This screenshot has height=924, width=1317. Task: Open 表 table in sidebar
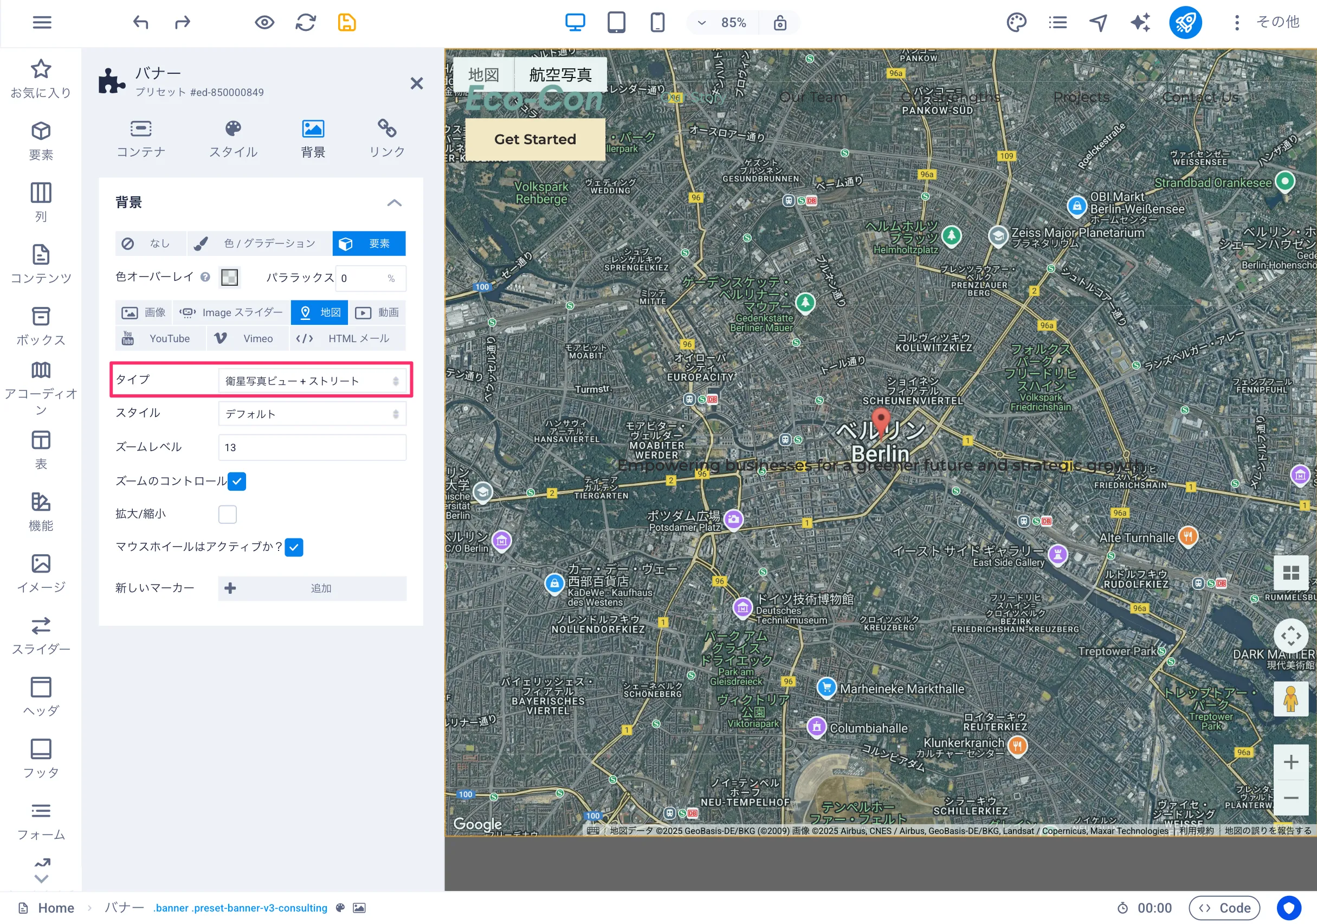click(41, 450)
